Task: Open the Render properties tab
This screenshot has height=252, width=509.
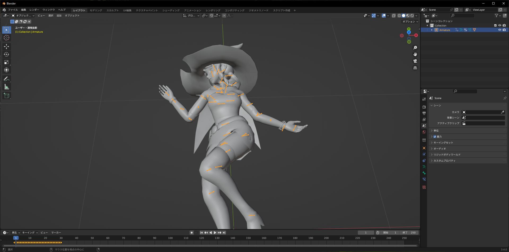Action: 424,107
